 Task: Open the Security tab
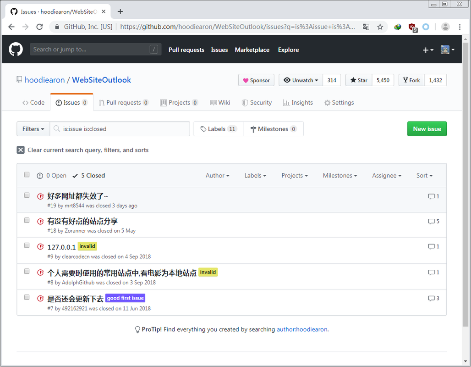(257, 103)
